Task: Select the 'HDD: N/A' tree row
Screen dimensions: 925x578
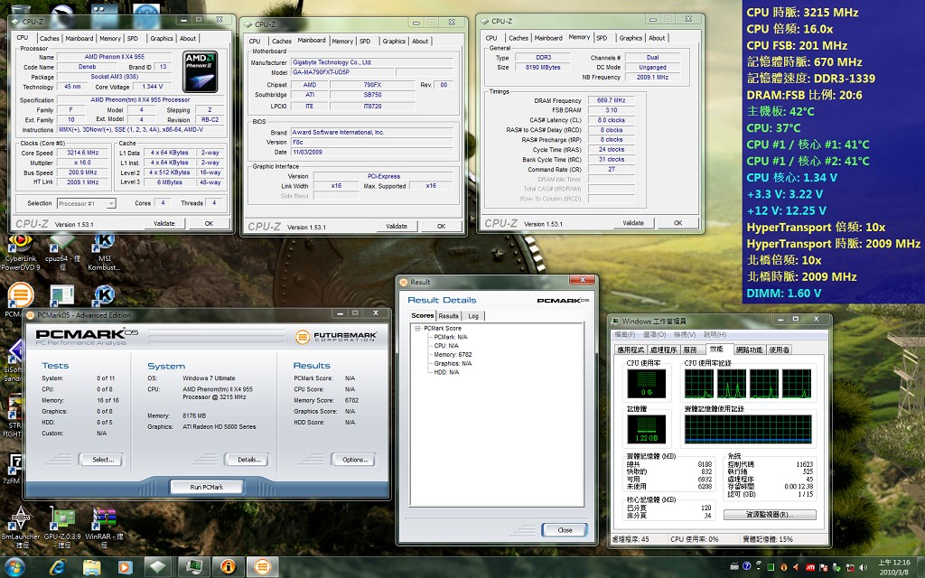Action: coord(446,373)
